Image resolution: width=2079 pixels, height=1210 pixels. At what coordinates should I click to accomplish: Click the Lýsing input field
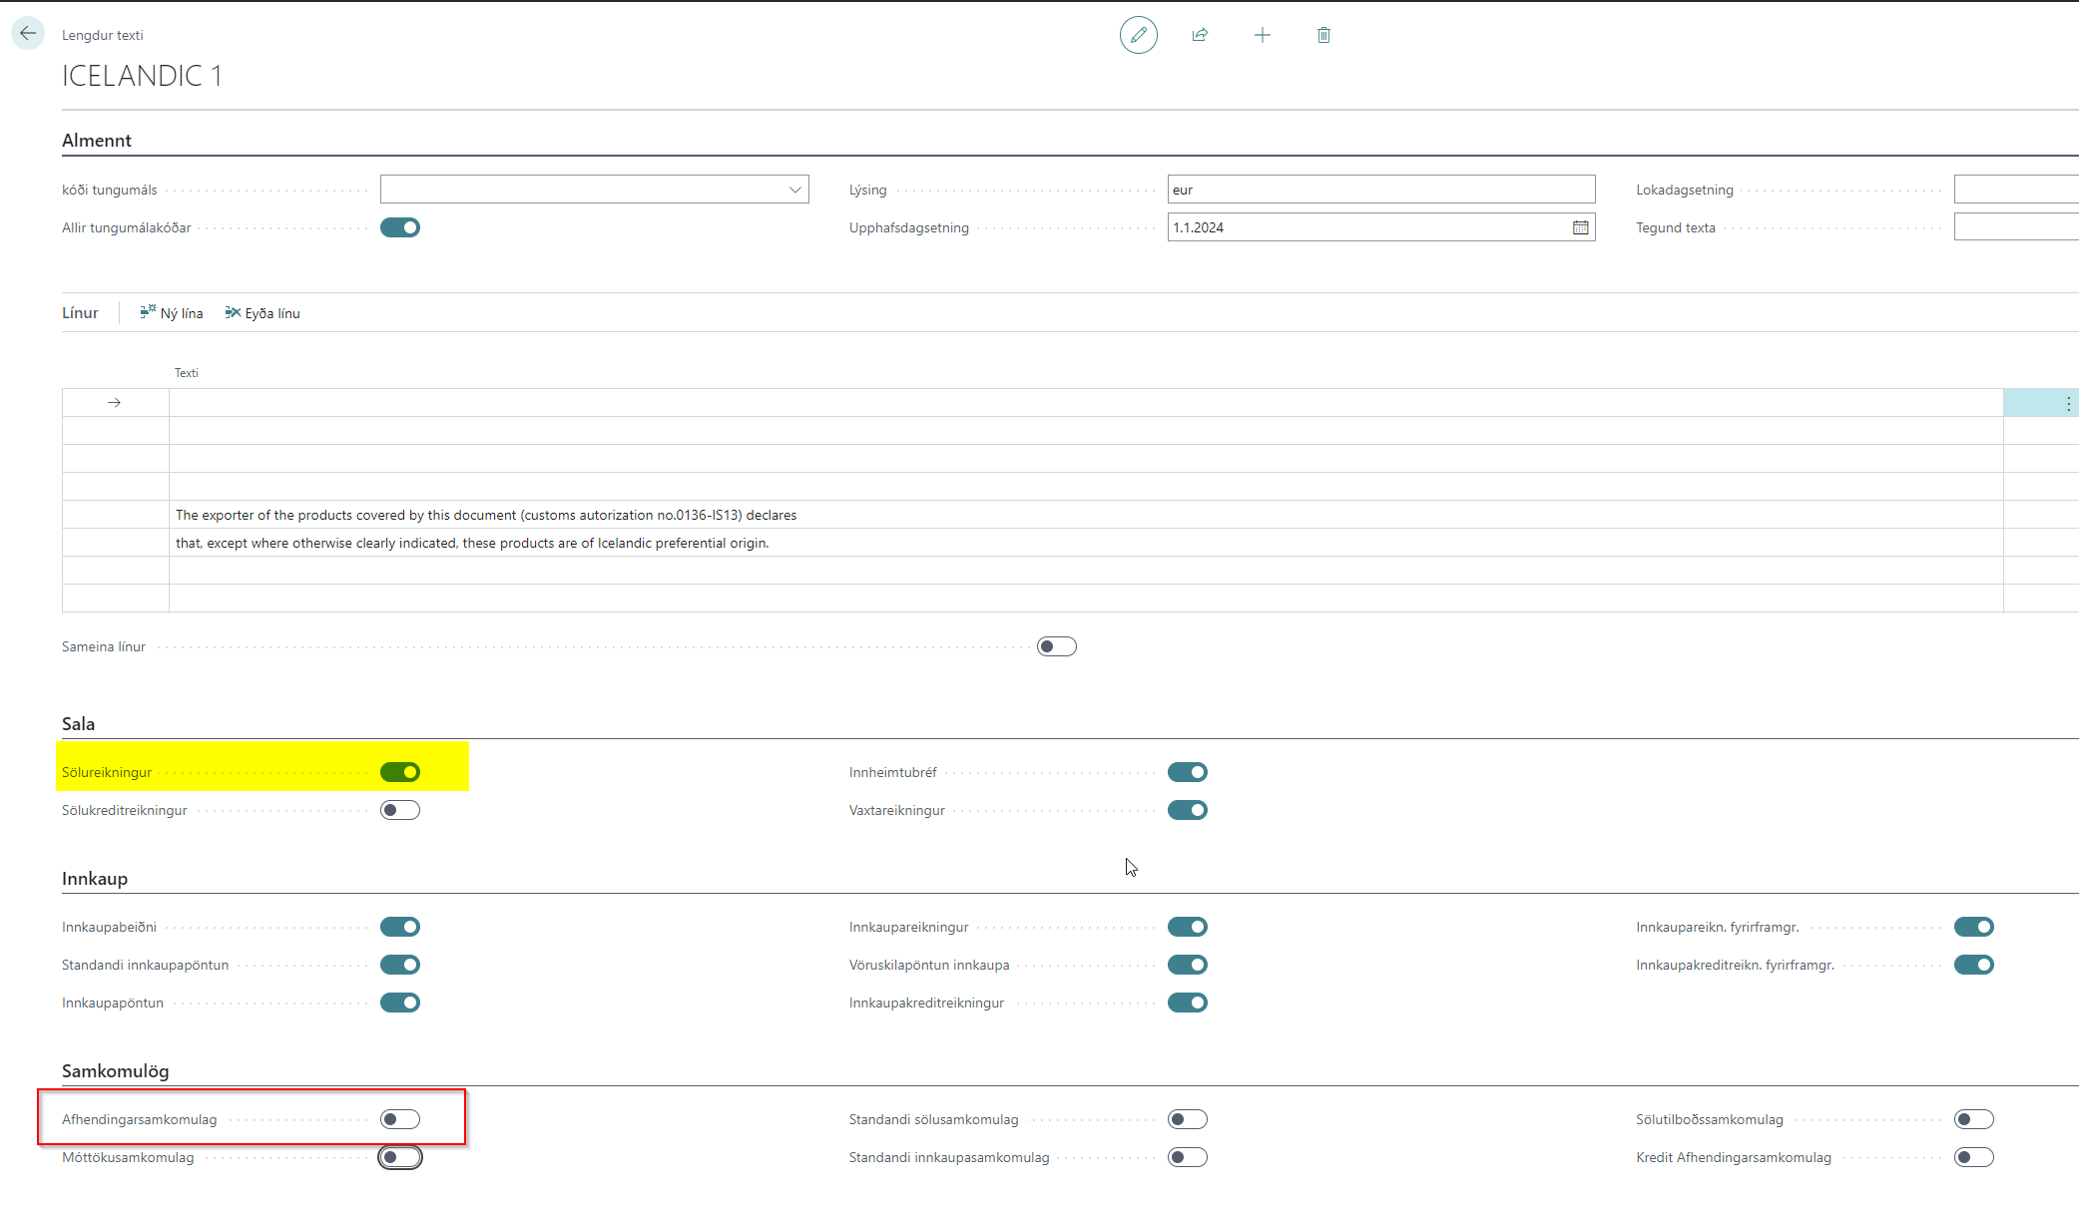coord(1380,190)
